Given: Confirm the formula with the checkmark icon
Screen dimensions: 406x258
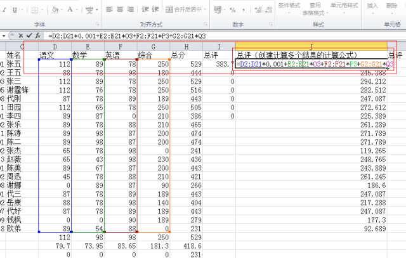Looking at the screenshot, I should [29, 35].
